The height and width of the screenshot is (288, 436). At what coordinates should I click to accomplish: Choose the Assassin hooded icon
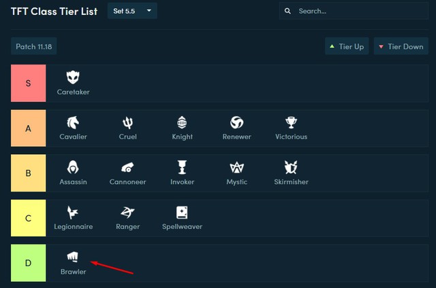pyautogui.click(x=73, y=167)
